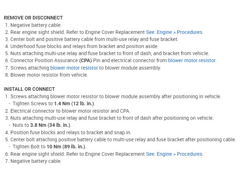Click the bold (CPA) abbreviation text
The width and height of the screenshot is (241, 178).
coord(85,60)
